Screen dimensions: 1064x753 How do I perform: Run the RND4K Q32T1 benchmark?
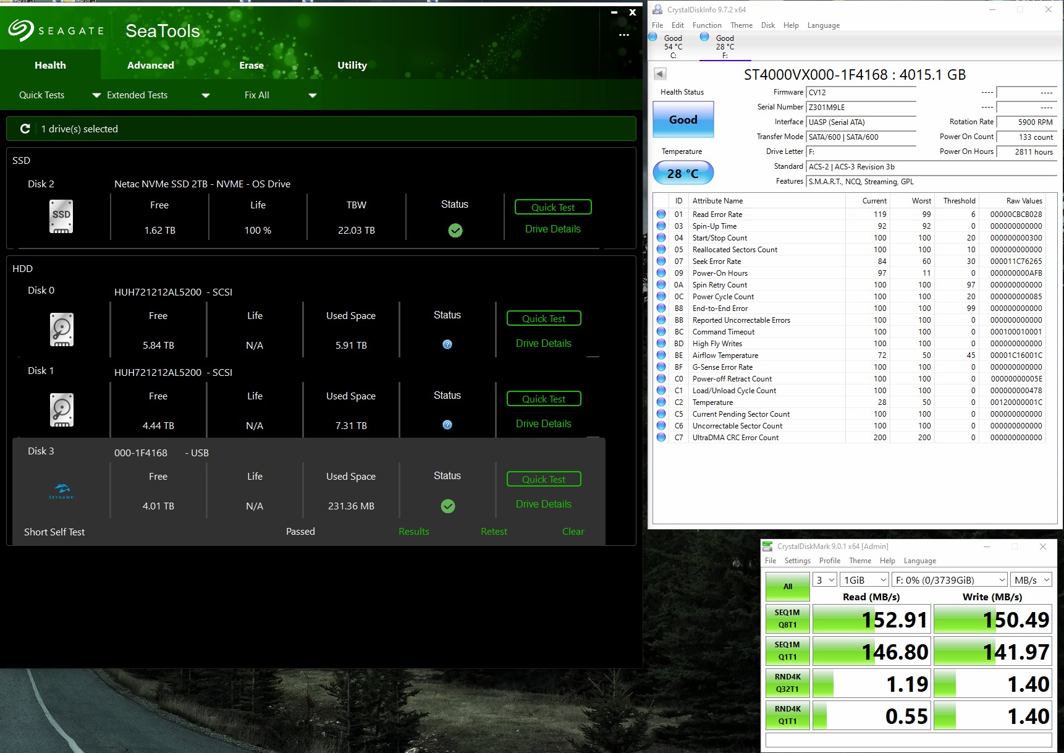pos(788,683)
